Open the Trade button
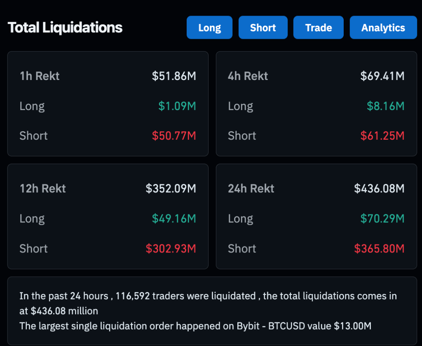The image size is (422, 346). coord(318,28)
